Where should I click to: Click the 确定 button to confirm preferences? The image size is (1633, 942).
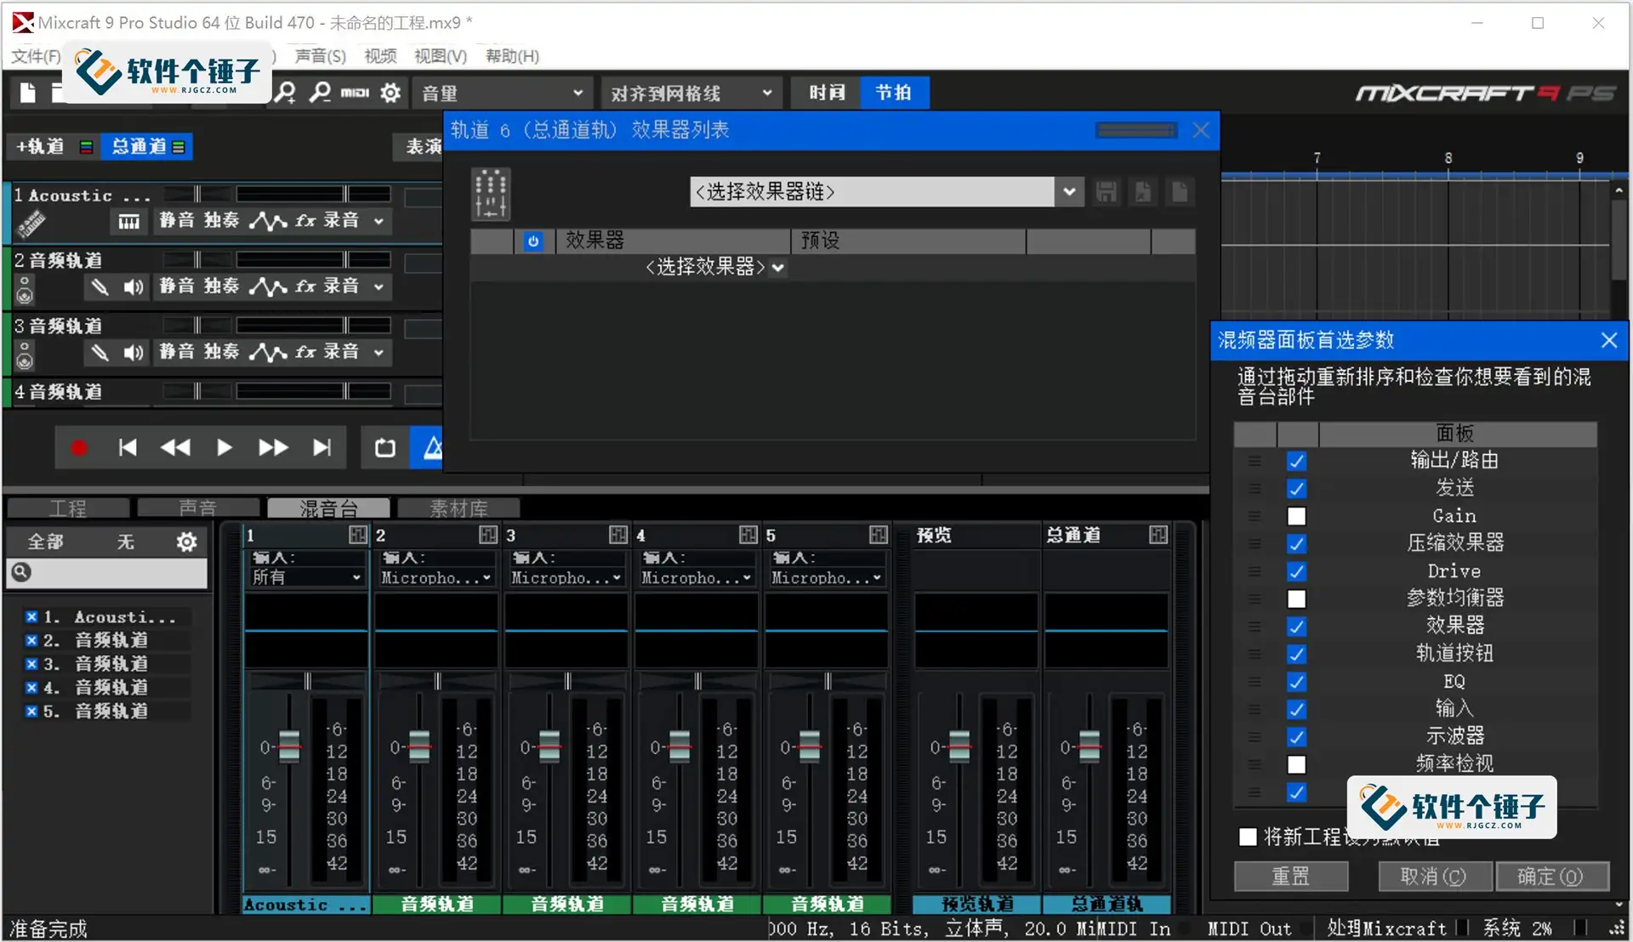[x=1552, y=877]
